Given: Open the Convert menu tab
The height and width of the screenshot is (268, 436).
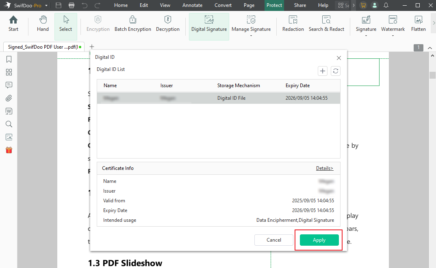Looking at the screenshot, I should [223, 5].
